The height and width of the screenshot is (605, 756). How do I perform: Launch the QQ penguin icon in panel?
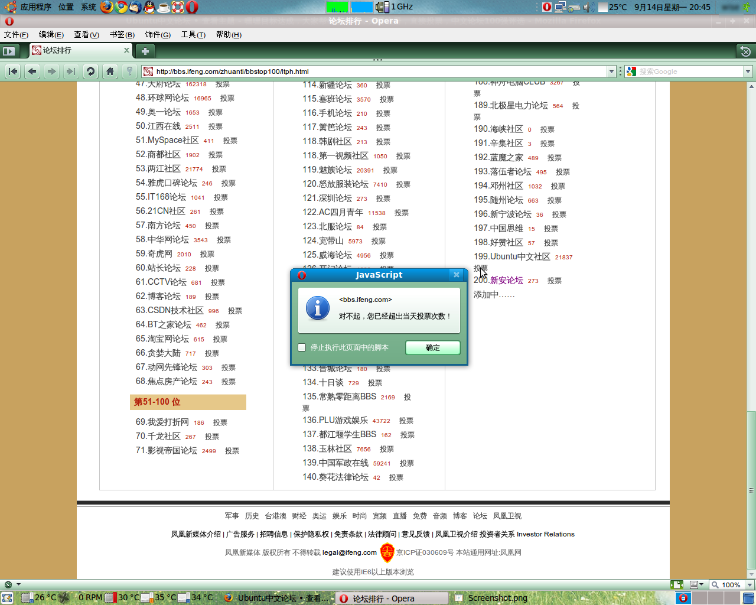(149, 7)
